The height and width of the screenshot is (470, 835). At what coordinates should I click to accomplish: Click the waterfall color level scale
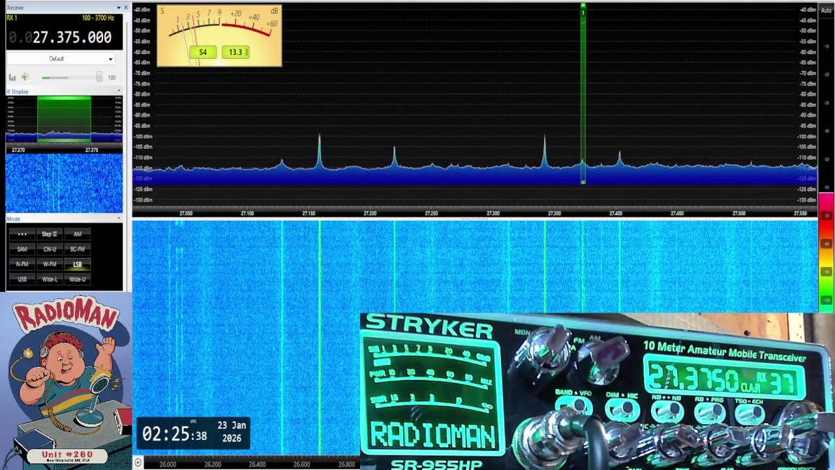[826, 253]
